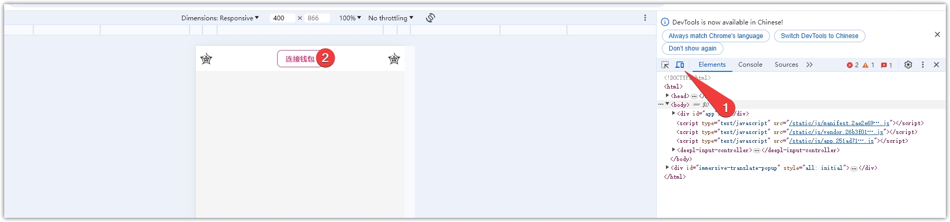The image size is (950, 222).
Task: Click the viewport width input field
Action: (282, 18)
